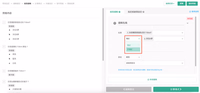The width and height of the screenshot is (200, 93).
Task: Click option 白色 in question 2
Action: point(14,63)
